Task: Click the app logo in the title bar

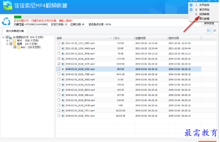Action: click(x=7, y=6)
